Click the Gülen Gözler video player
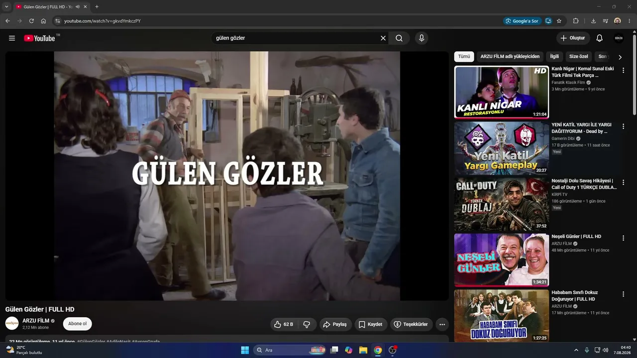This screenshot has width=637, height=358. pyautogui.click(x=227, y=176)
